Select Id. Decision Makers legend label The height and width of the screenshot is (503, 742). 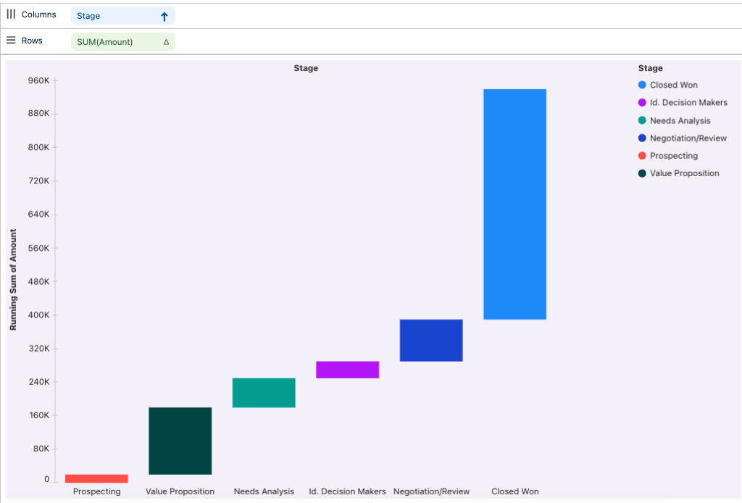[688, 103]
